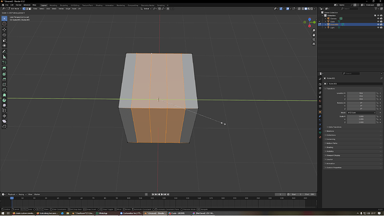Click the viewport zoom magnifier icon
This screenshot has height=216, width=384.
tap(314, 31)
